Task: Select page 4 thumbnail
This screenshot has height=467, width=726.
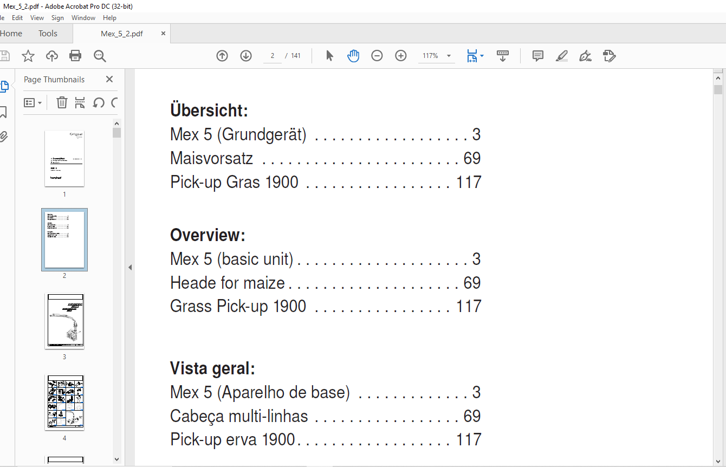Action: click(x=64, y=403)
